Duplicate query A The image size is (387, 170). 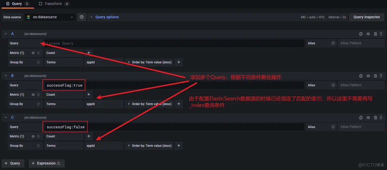361,34
